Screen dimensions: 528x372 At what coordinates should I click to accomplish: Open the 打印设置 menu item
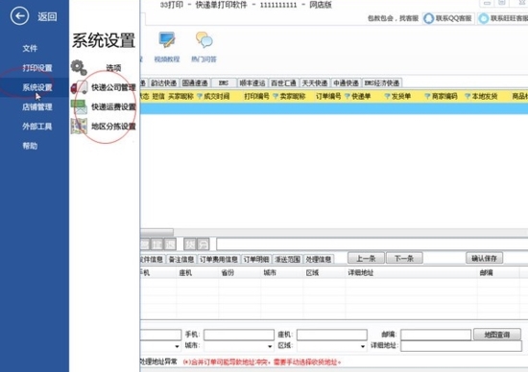pyautogui.click(x=37, y=68)
